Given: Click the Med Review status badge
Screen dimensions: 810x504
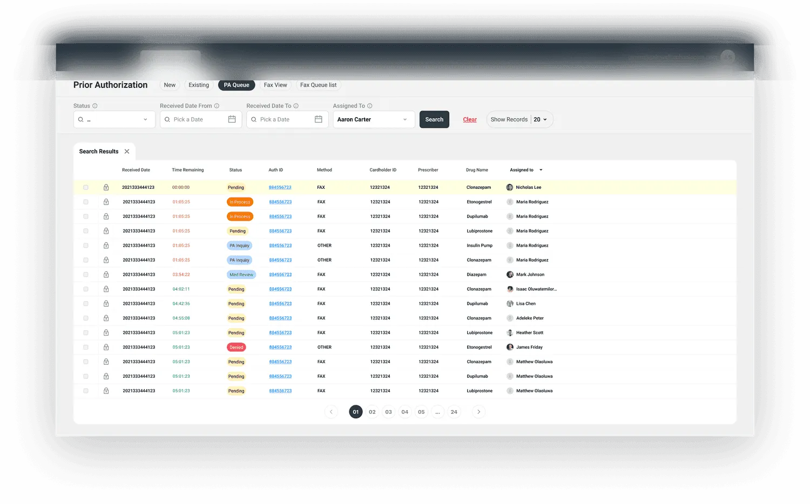Looking at the screenshot, I should pyautogui.click(x=241, y=275).
